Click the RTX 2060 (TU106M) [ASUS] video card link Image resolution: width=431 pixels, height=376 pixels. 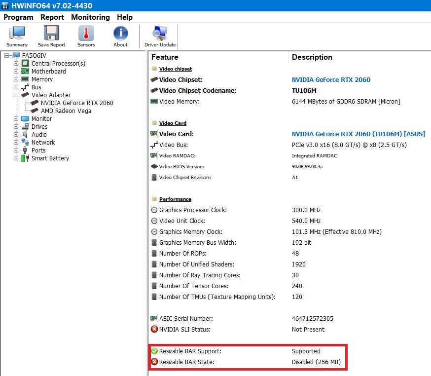point(358,134)
